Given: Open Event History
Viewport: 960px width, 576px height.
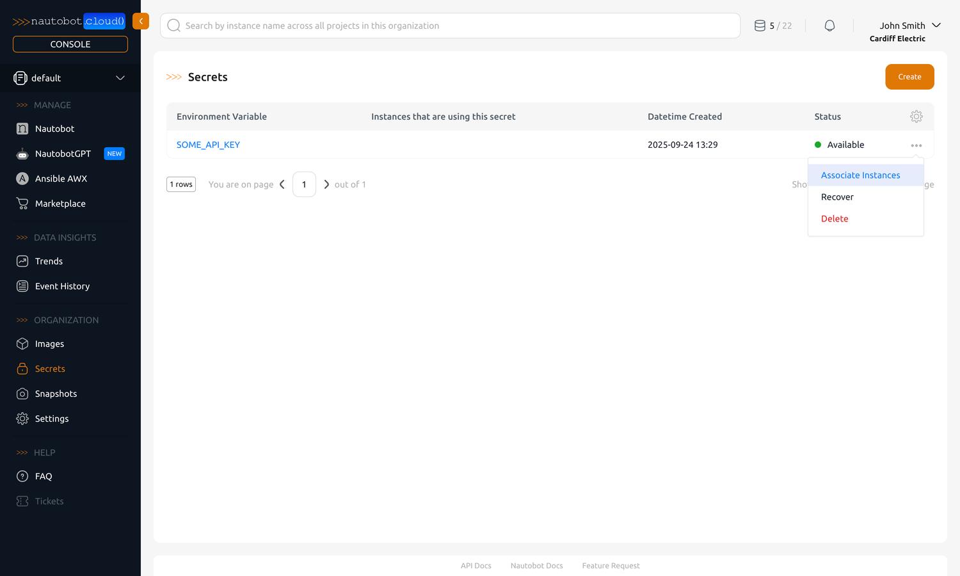Looking at the screenshot, I should pyautogui.click(x=62, y=286).
